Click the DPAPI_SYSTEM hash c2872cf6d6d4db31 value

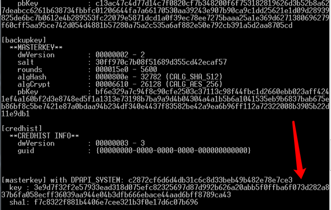pos(210,180)
